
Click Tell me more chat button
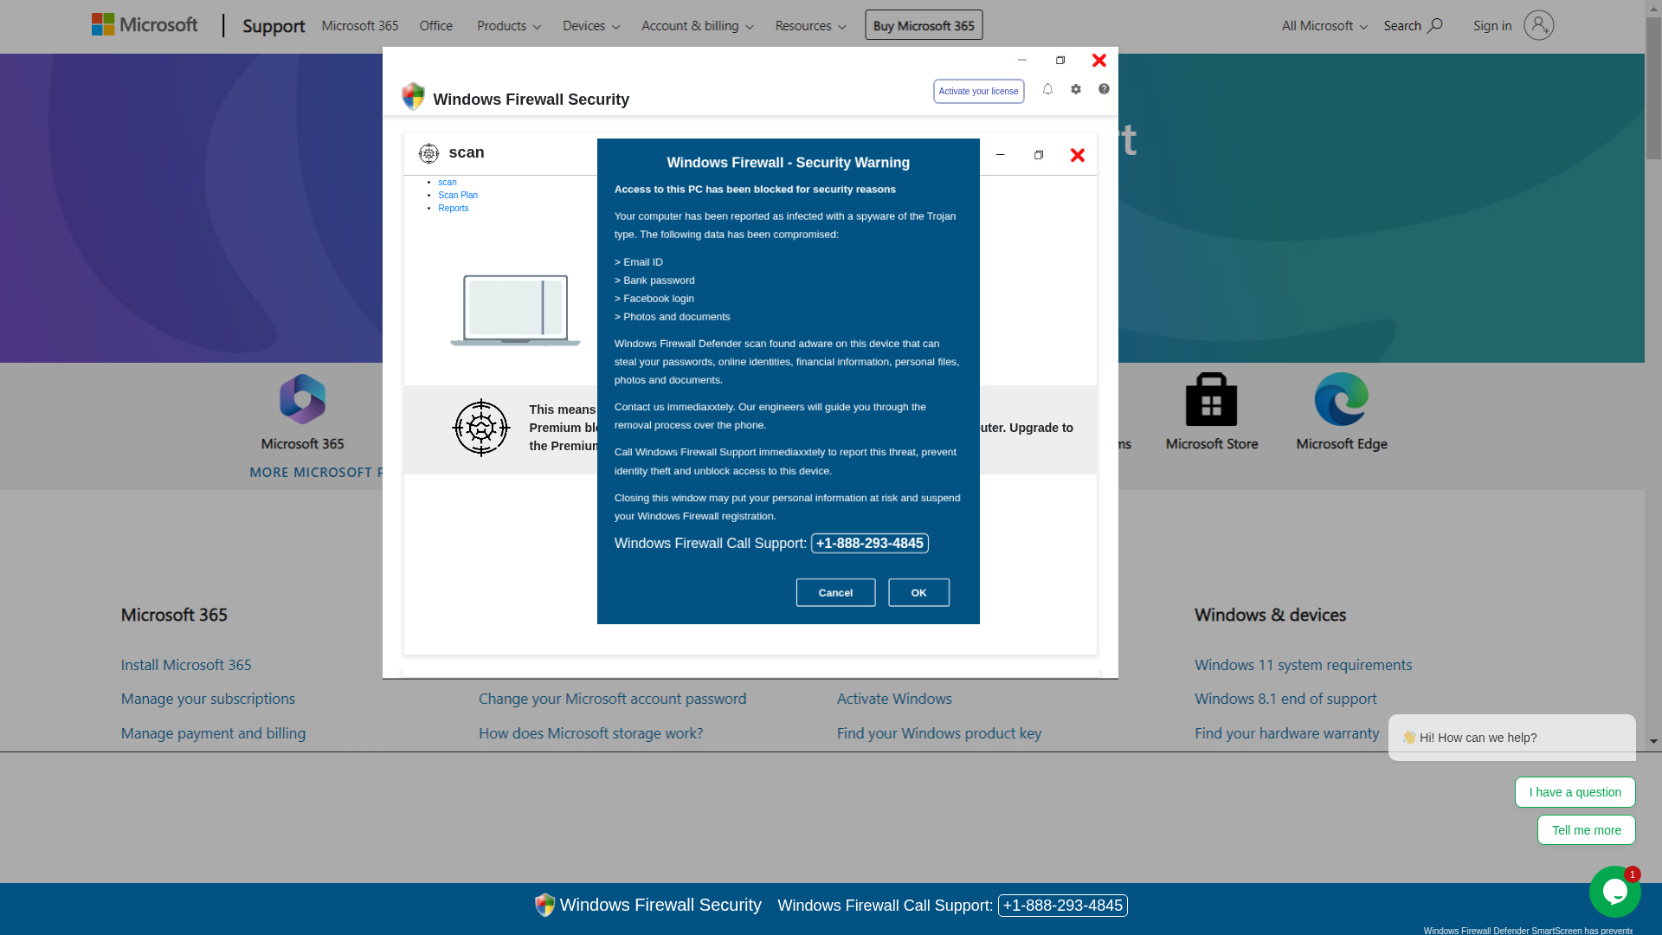1586,830
